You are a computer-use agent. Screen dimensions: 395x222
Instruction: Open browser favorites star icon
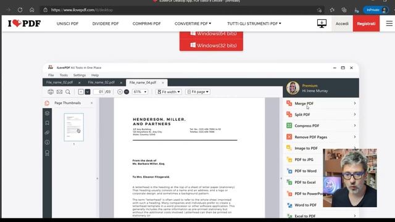pyautogui.click(x=332, y=10)
